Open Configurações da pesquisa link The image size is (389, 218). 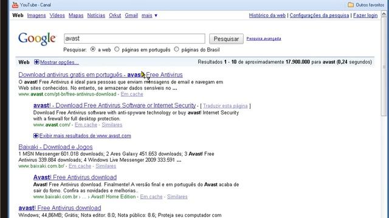click(x=319, y=15)
